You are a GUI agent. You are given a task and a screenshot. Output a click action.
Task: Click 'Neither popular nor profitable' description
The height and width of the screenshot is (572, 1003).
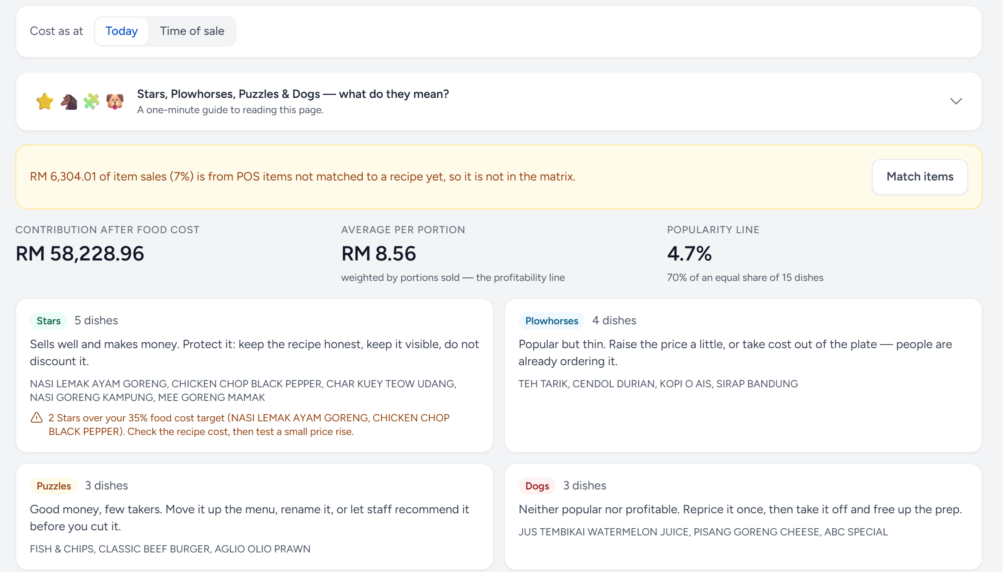click(740, 509)
